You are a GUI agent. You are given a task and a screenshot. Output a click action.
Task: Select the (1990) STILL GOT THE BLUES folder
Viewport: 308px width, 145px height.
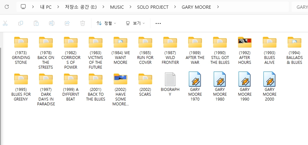(x=220, y=50)
